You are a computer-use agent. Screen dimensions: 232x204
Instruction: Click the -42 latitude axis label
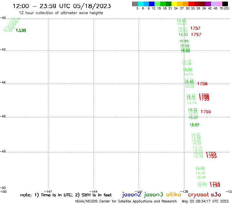click(x=3, y=50)
